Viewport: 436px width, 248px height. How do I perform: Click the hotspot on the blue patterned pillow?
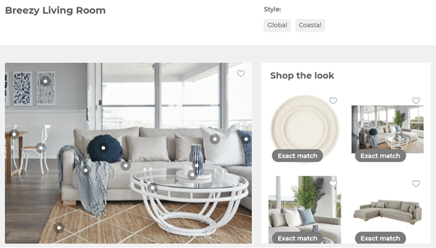point(246,139)
